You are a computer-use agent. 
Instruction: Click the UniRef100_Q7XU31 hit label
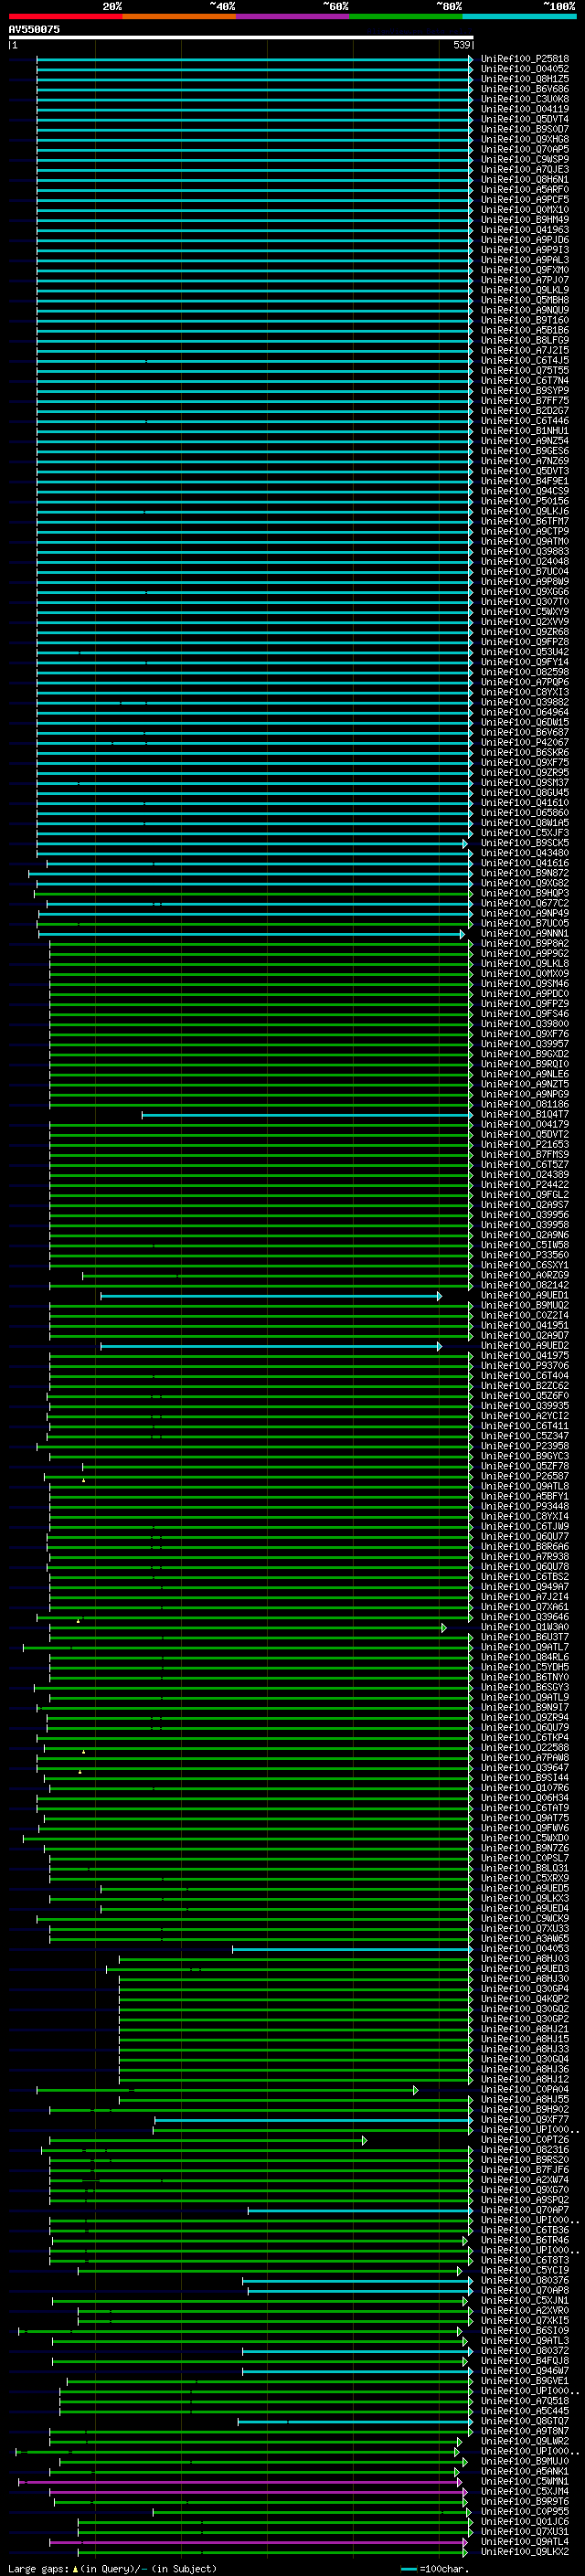pyautogui.click(x=525, y=2532)
